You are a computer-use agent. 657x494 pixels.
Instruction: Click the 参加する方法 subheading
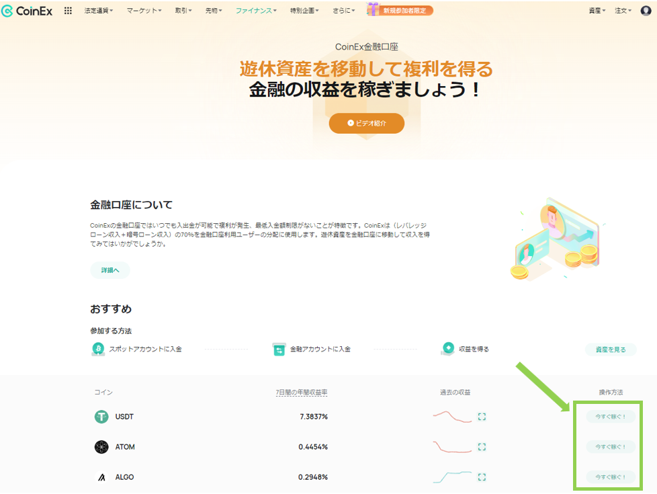(111, 331)
